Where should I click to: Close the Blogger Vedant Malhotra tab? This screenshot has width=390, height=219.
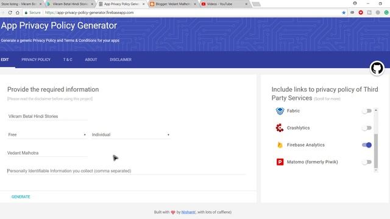tap(195, 4)
